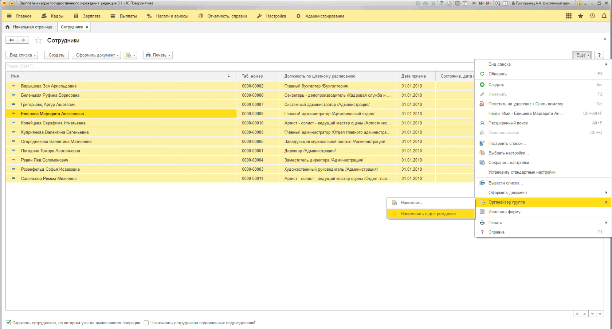This screenshot has height=329, width=612.
Task: Close the Сотрудники form with the x
Action: pos(605,39)
